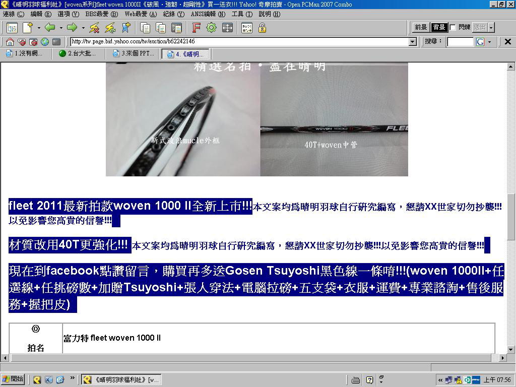Open the search engine dropdown arrow
The height and width of the screenshot is (387, 516).
490,42
